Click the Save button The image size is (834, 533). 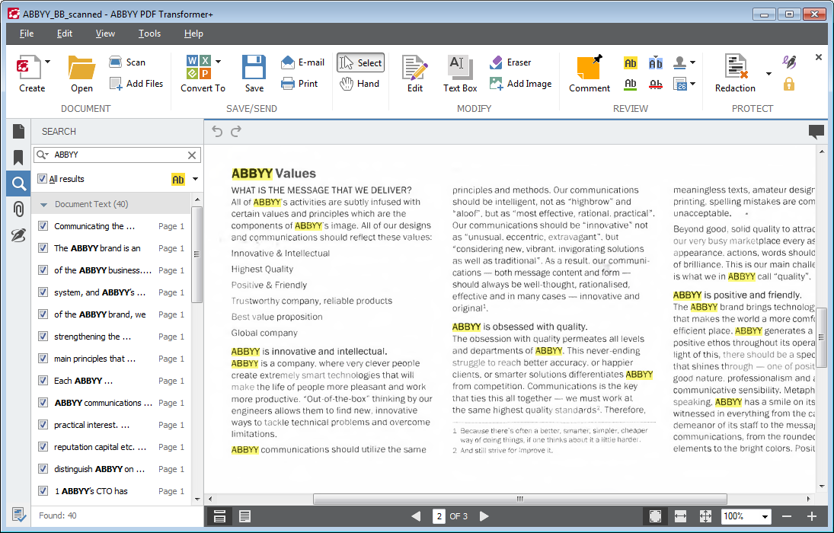click(254, 74)
